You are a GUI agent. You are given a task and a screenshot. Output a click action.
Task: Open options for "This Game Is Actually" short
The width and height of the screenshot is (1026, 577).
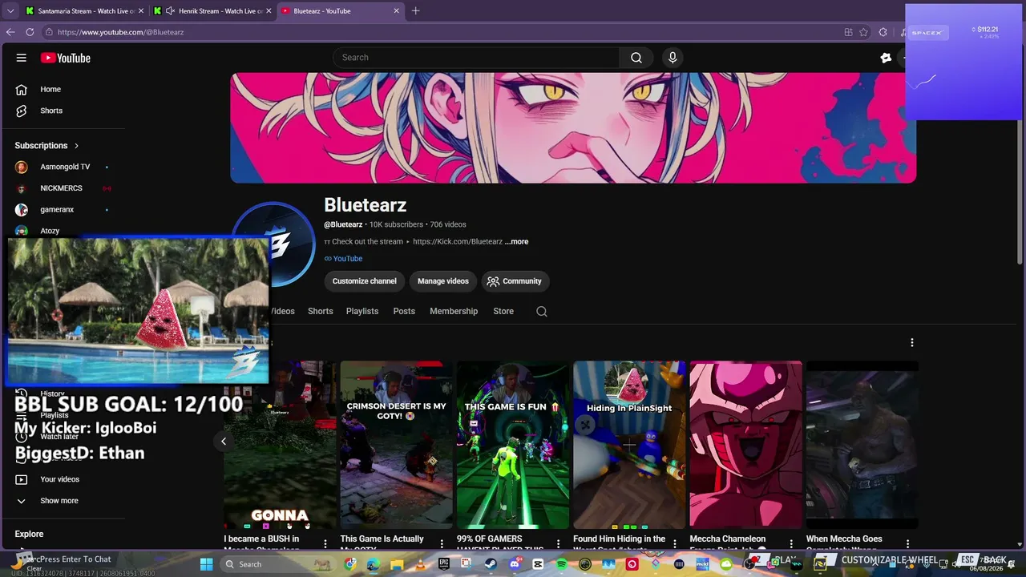tap(442, 544)
